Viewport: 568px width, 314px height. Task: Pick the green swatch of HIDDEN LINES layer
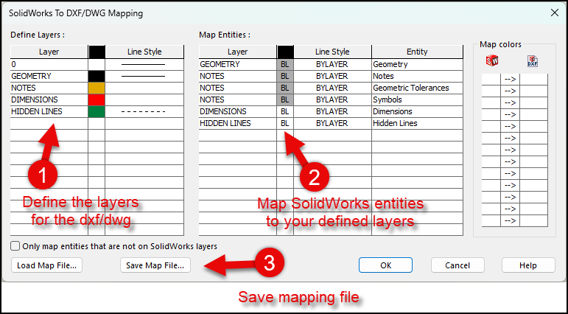[97, 112]
